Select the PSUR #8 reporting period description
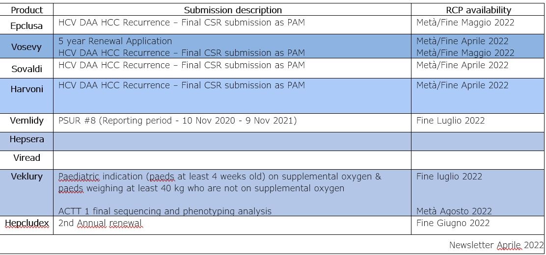Image resolution: width=546 pixels, height=255 pixels. tap(178, 121)
